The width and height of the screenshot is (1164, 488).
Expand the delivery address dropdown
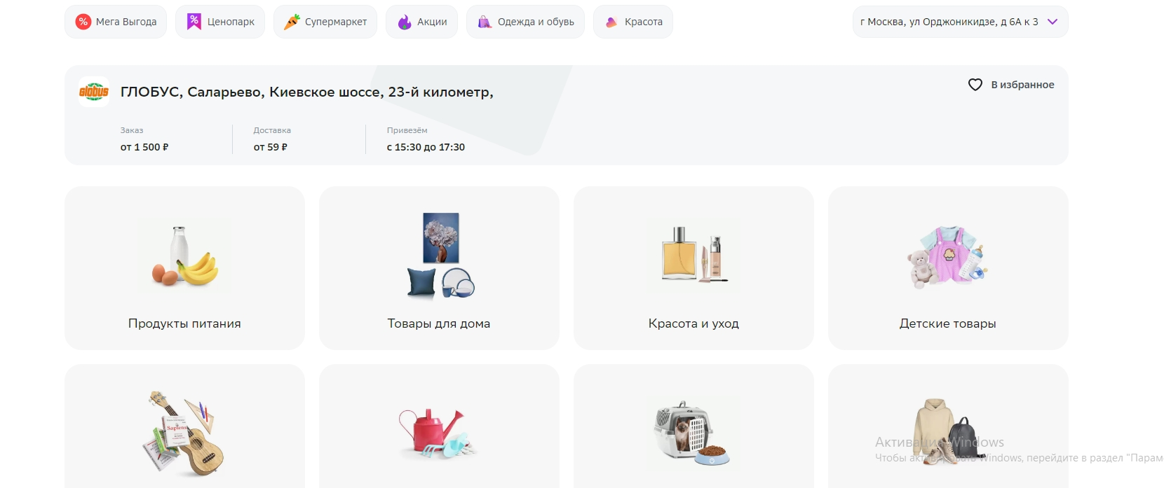(960, 22)
